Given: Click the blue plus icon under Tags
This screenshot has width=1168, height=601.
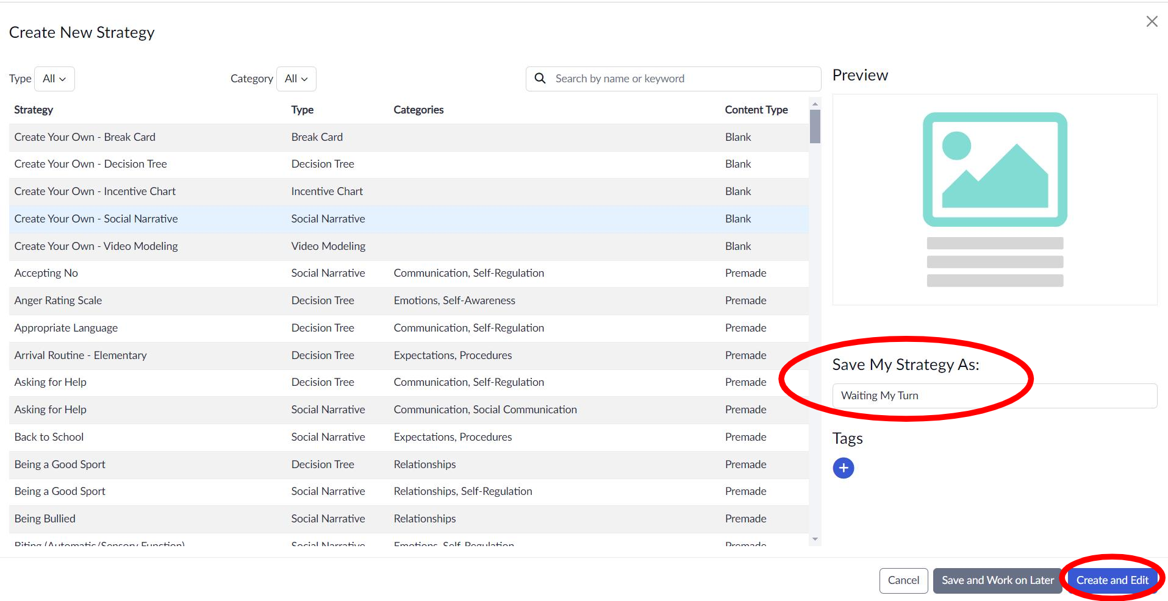Looking at the screenshot, I should pos(843,468).
